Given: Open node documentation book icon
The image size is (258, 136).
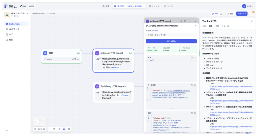Looking at the screenshot, I should pos(185,21).
